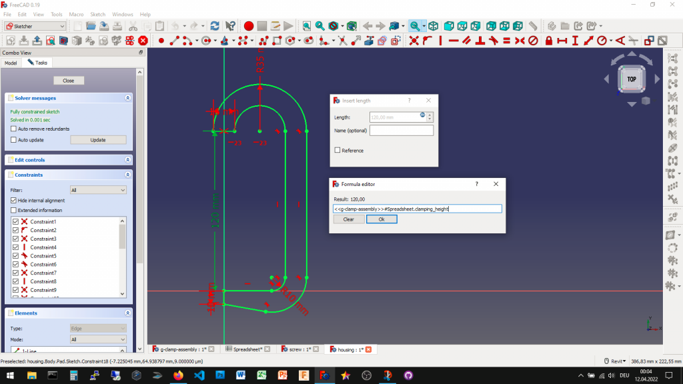Enable Extended information checkbox
Image resolution: width=683 pixels, height=384 pixels.
pyautogui.click(x=13, y=210)
